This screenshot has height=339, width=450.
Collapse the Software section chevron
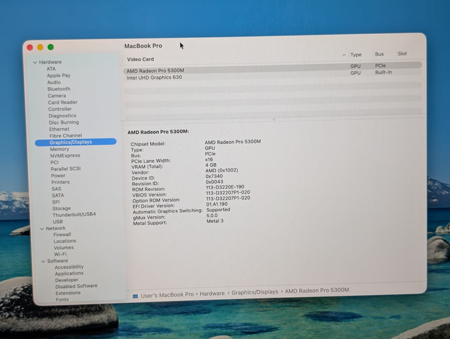(x=44, y=261)
